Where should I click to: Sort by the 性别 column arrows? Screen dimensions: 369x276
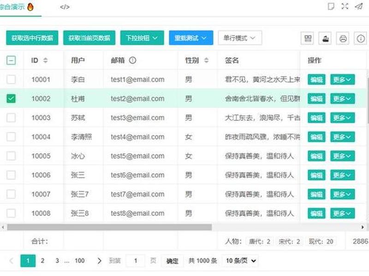(206, 60)
